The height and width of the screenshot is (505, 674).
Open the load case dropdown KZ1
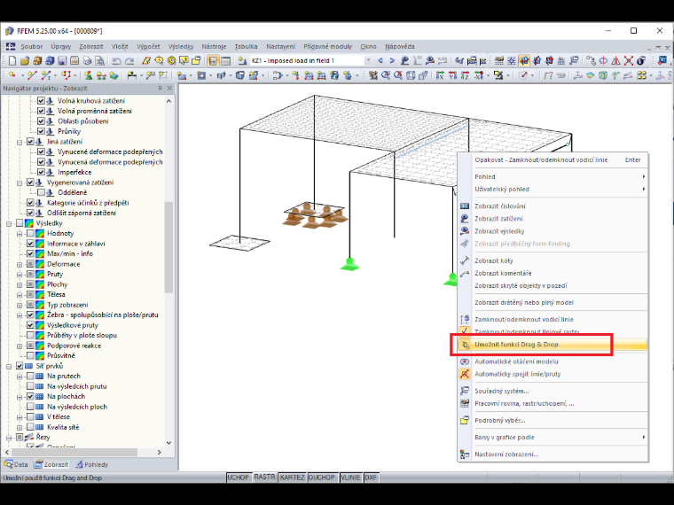[x=368, y=61]
